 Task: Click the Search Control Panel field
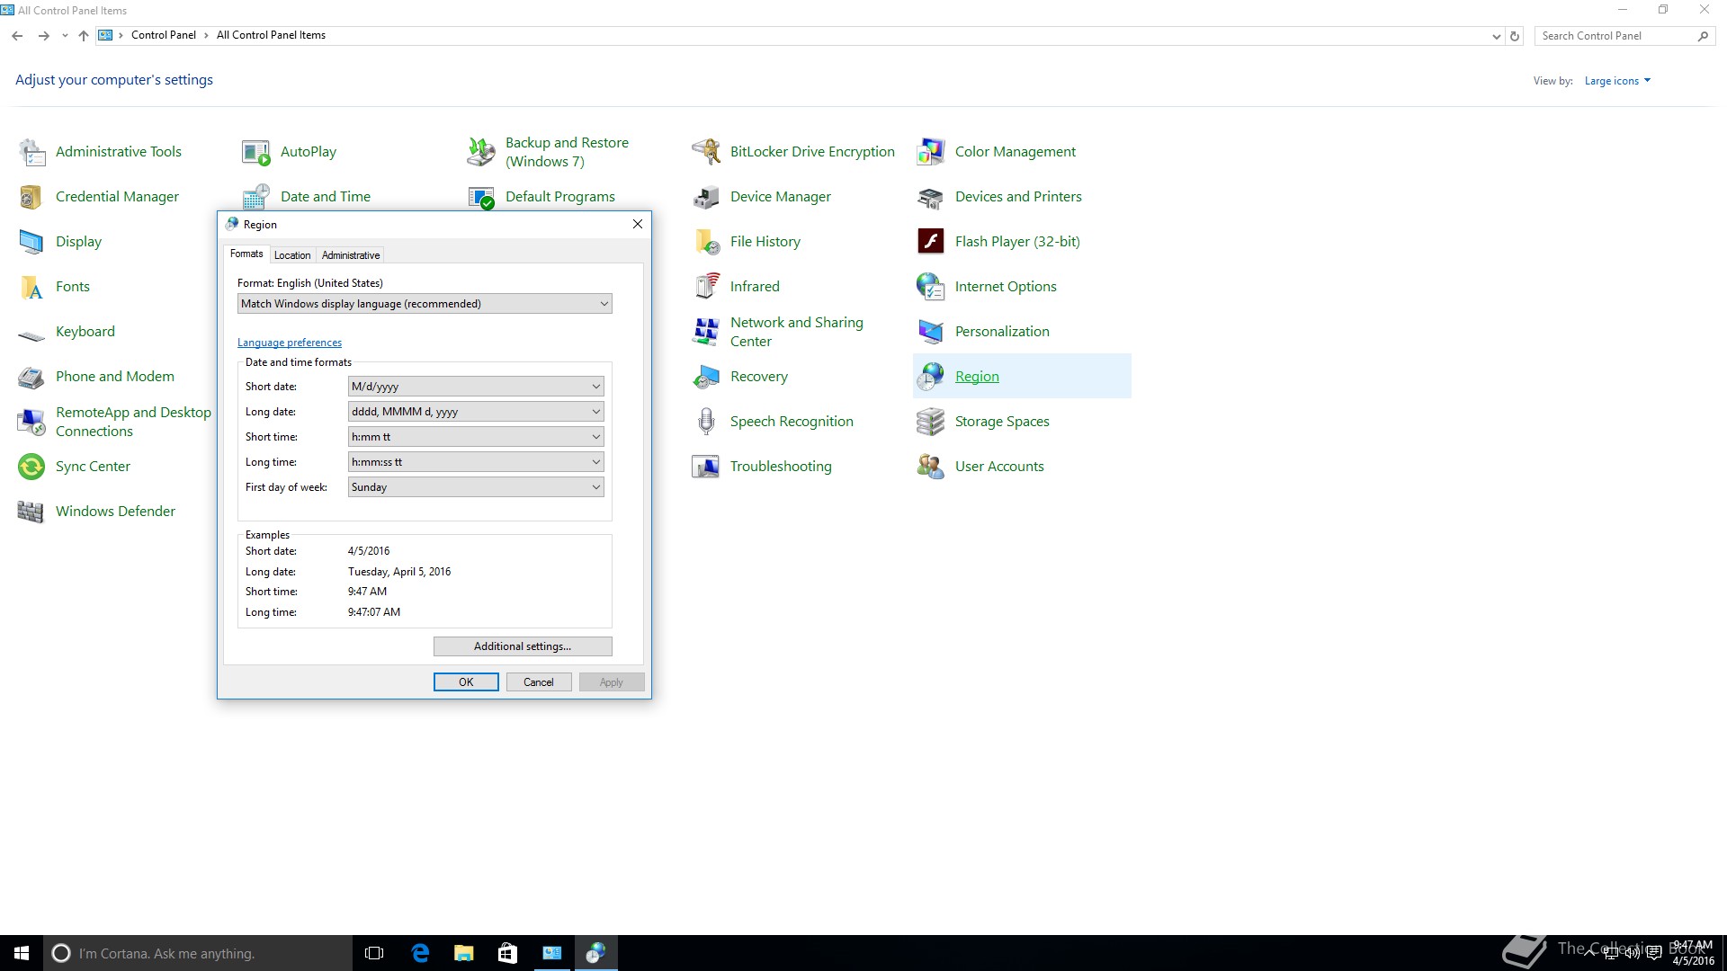coord(1615,36)
